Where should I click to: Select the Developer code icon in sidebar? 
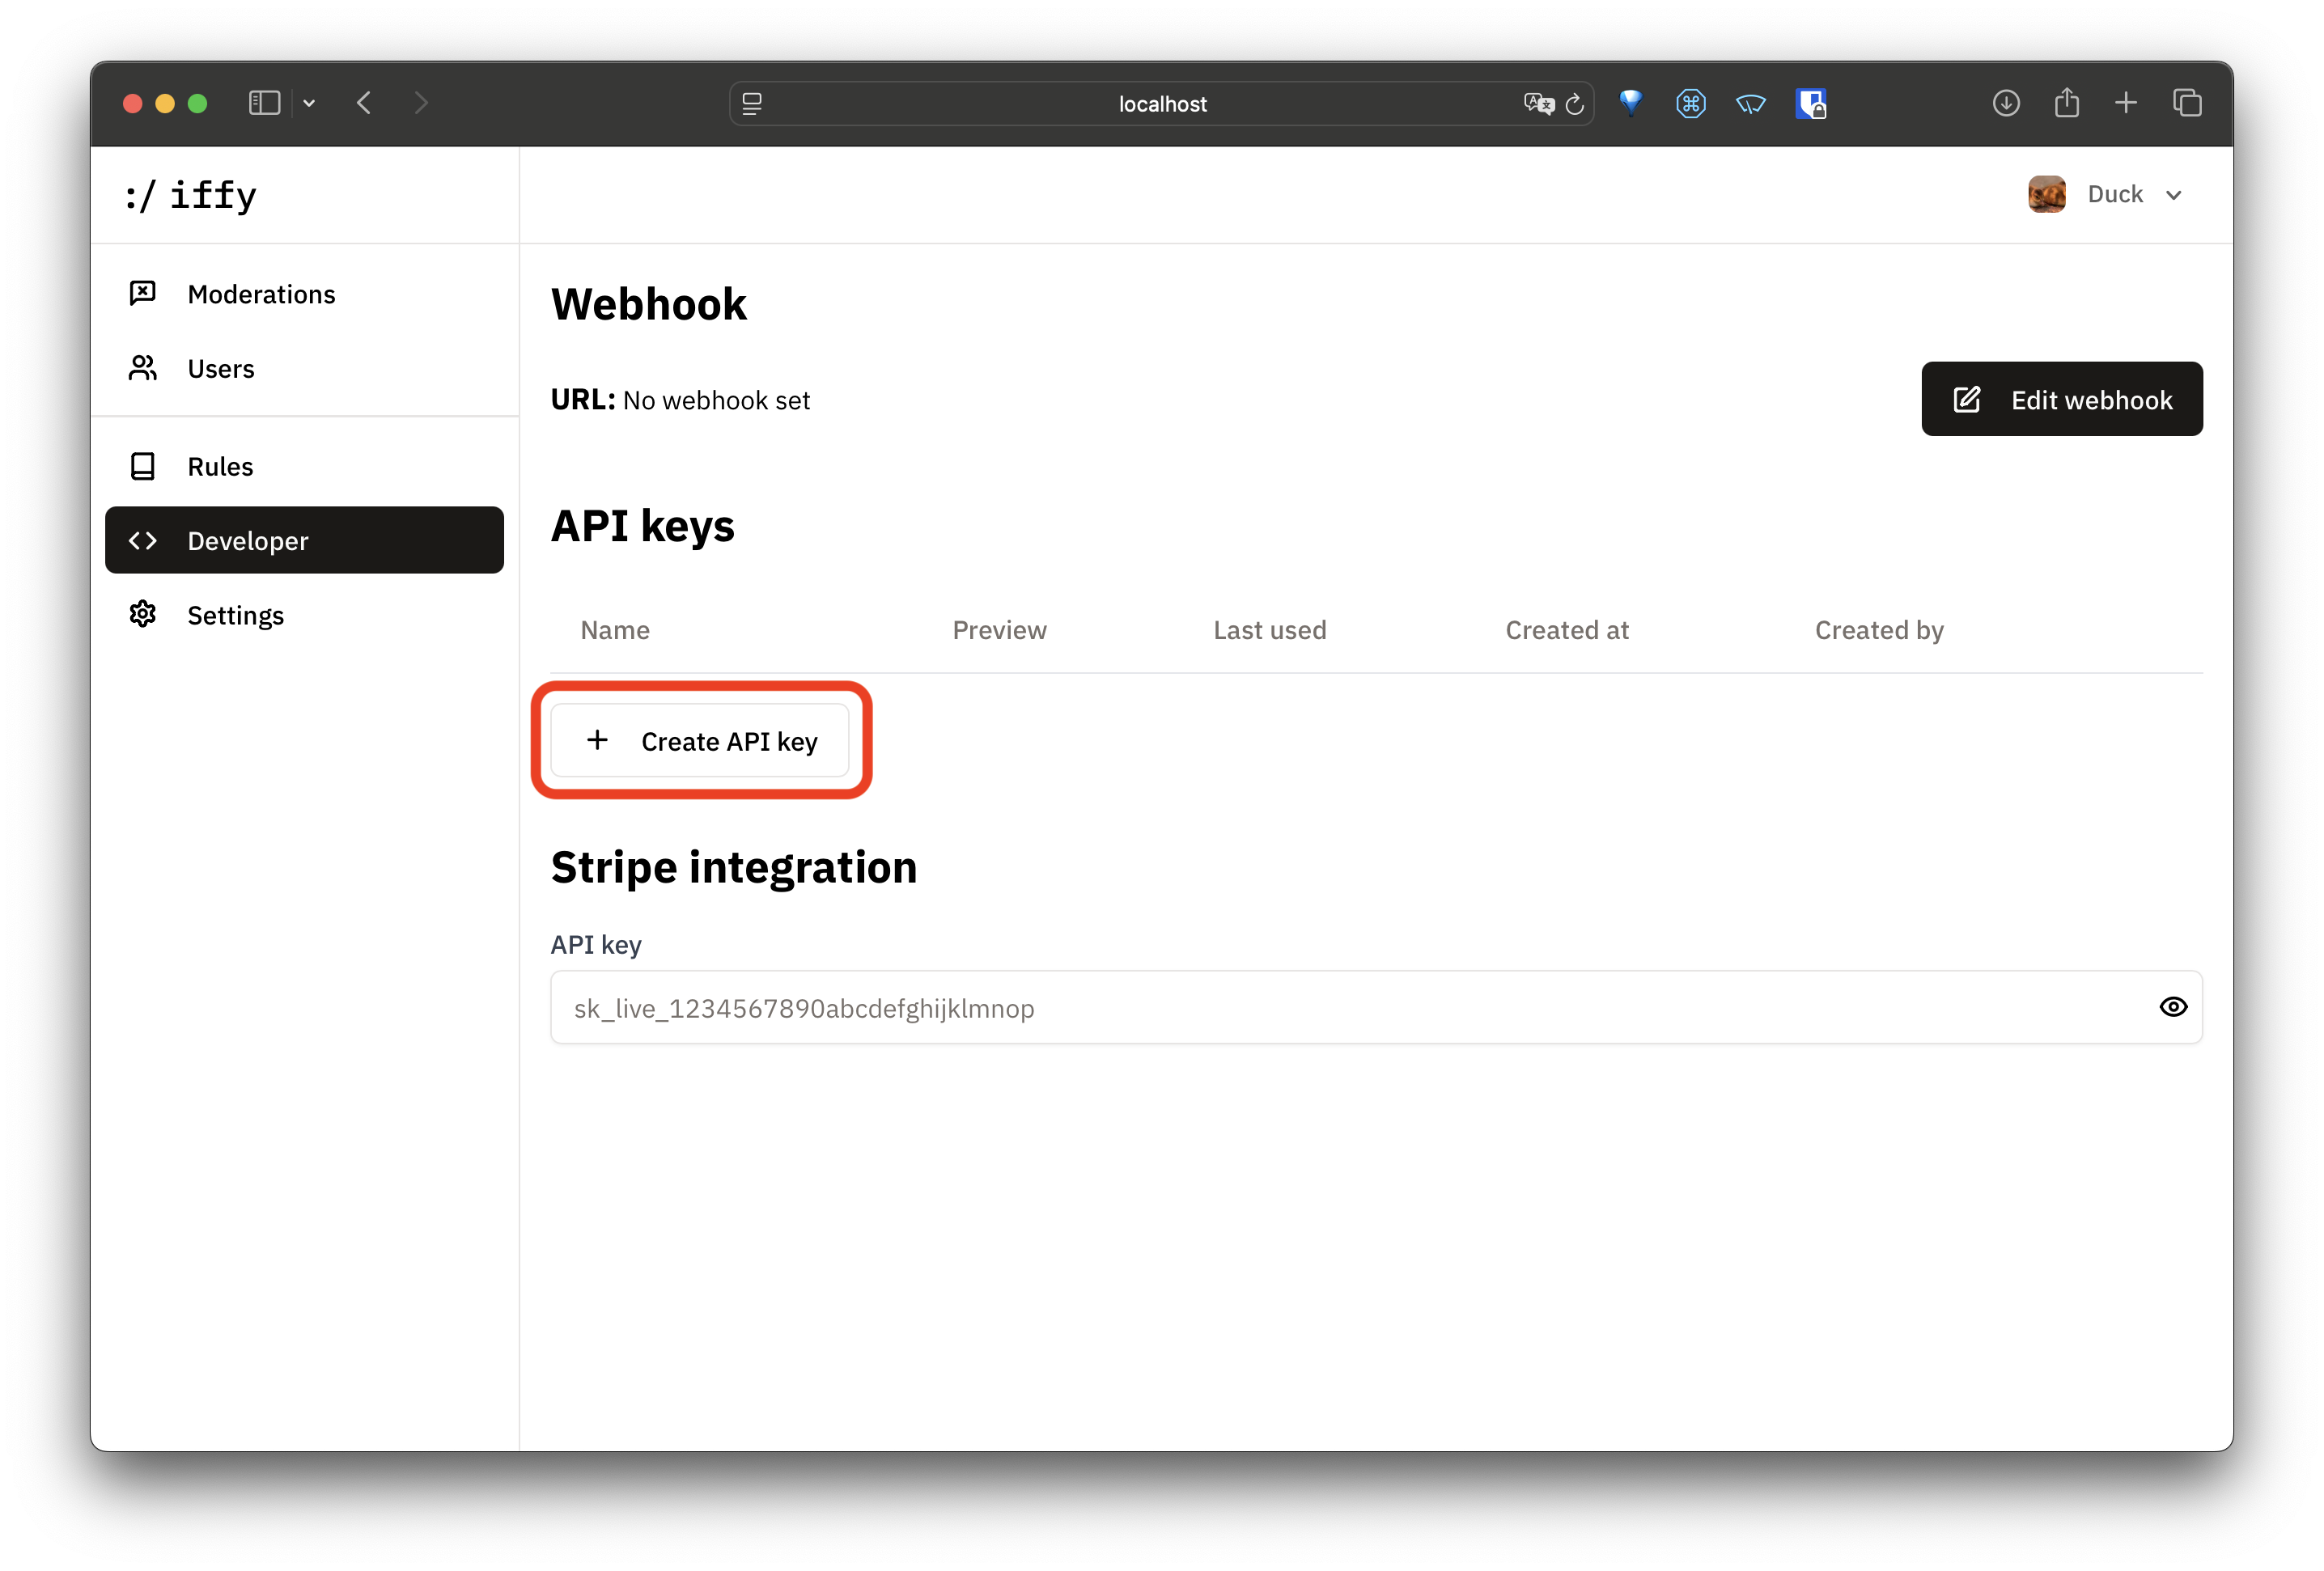tap(143, 540)
